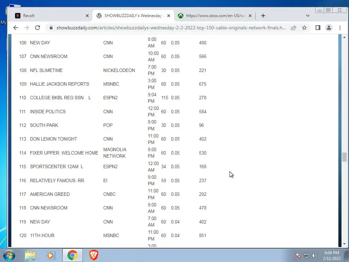Close the Revolt tab

point(87,16)
